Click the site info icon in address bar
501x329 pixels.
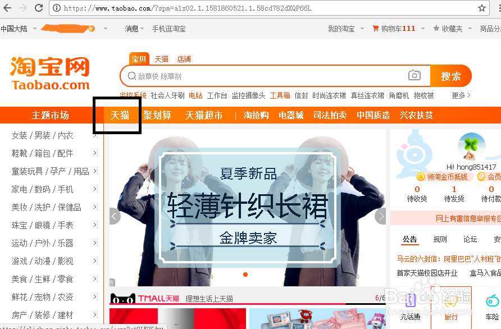pos(57,8)
